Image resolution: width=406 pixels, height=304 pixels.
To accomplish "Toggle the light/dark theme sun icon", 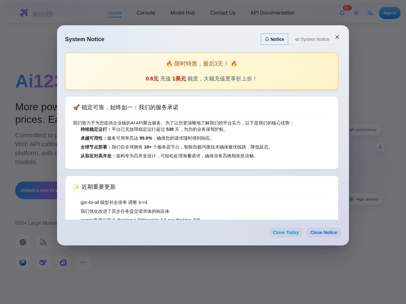I will pos(356,13).
